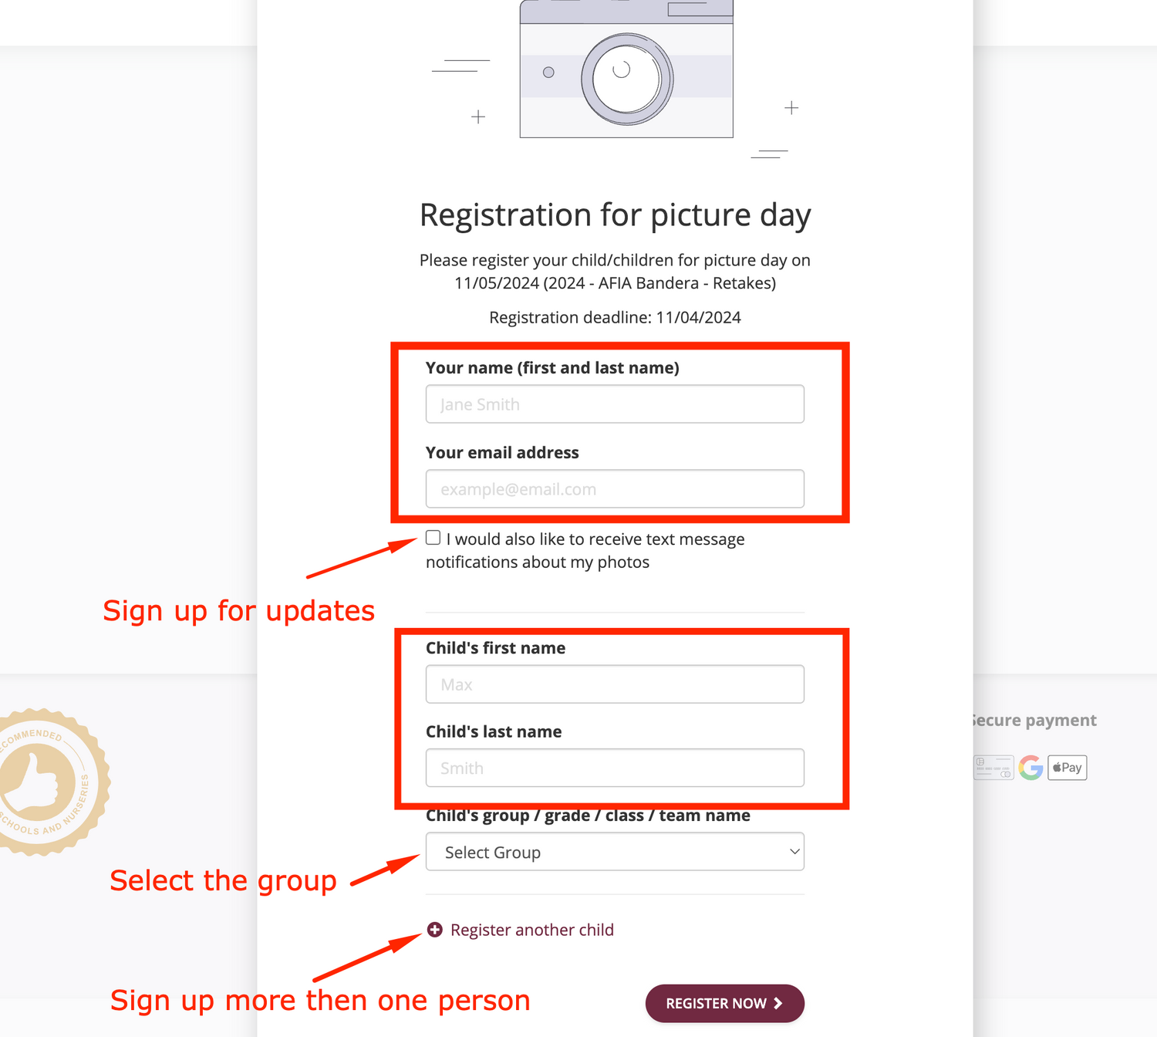Enable text message notifications checkbox
The width and height of the screenshot is (1157, 1037).
click(x=433, y=538)
